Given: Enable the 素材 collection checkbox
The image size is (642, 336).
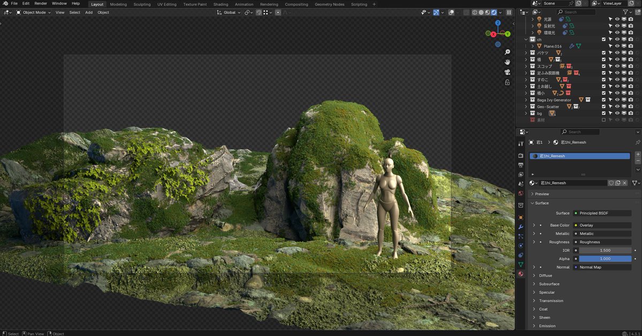Looking at the screenshot, I should click(x=604, y=120).
